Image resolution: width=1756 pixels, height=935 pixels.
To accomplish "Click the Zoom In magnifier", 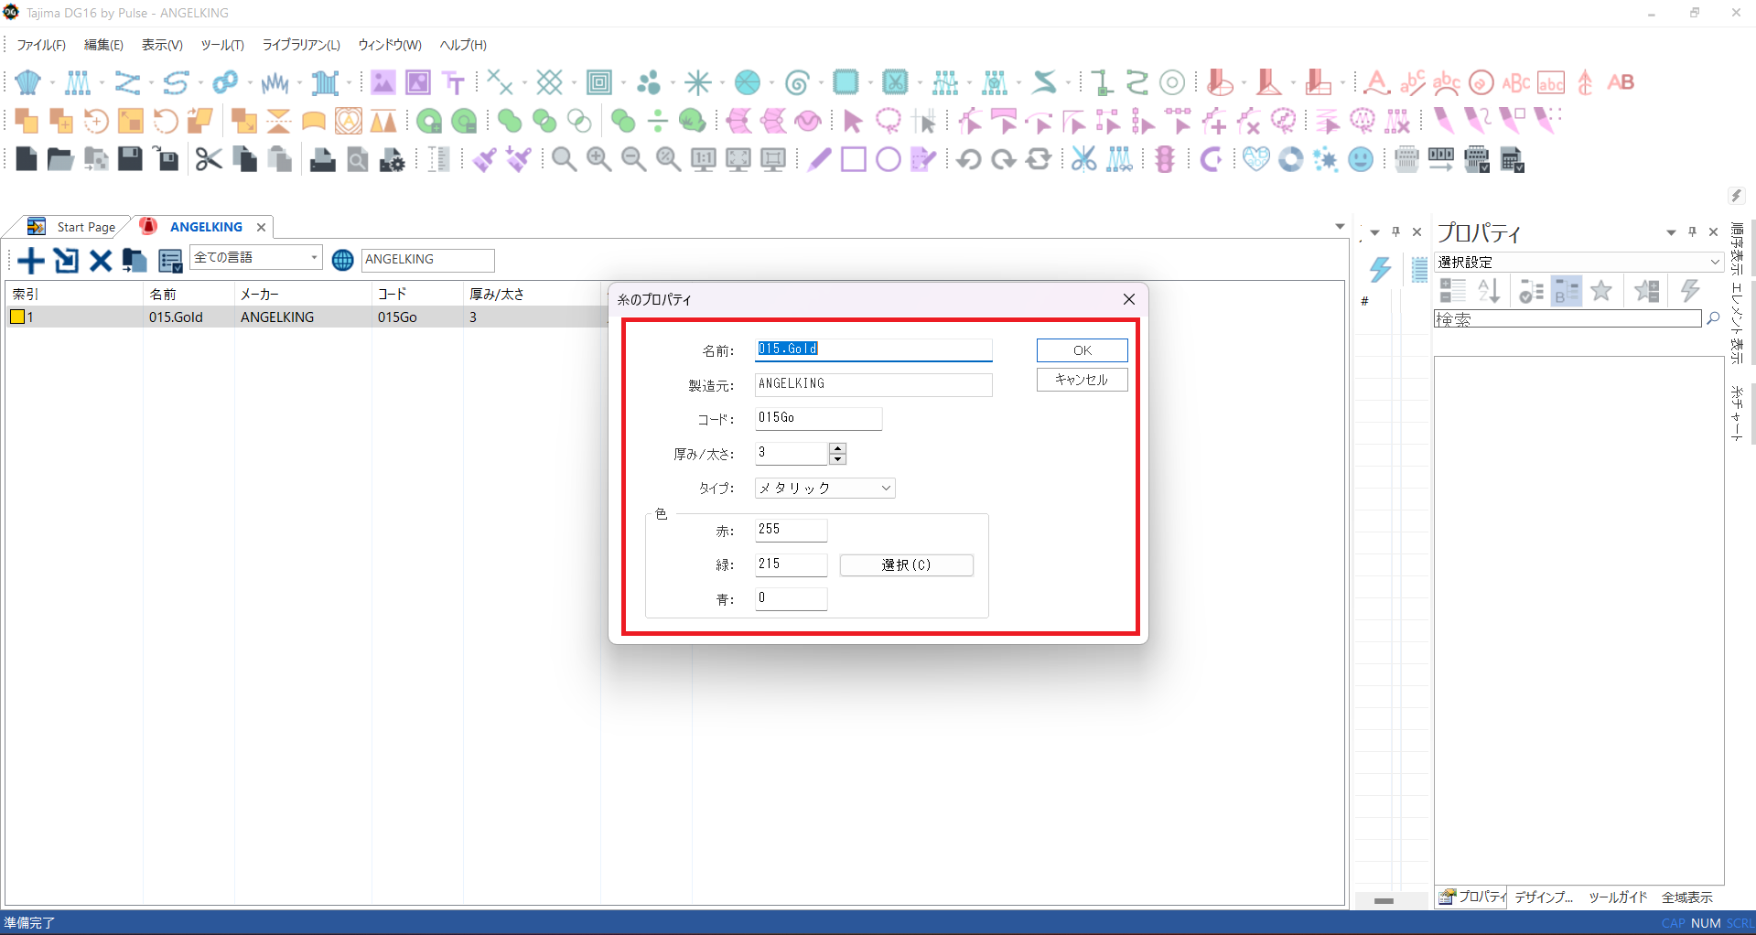I will coord(599,159).
